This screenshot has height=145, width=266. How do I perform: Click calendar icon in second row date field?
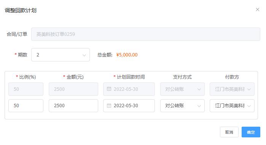[x=109, y=106]
